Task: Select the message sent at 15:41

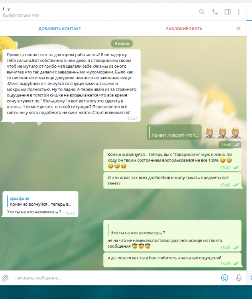Action: point(172,160)
